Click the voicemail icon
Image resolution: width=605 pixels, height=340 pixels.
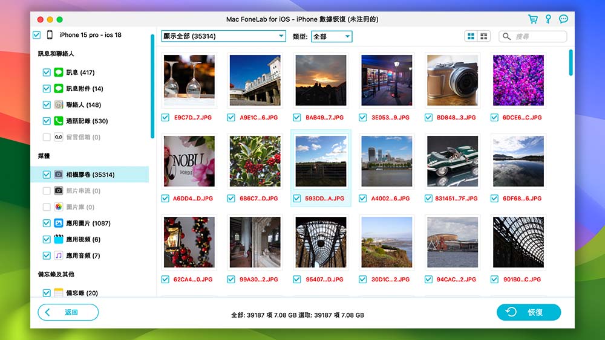point(59,136)
